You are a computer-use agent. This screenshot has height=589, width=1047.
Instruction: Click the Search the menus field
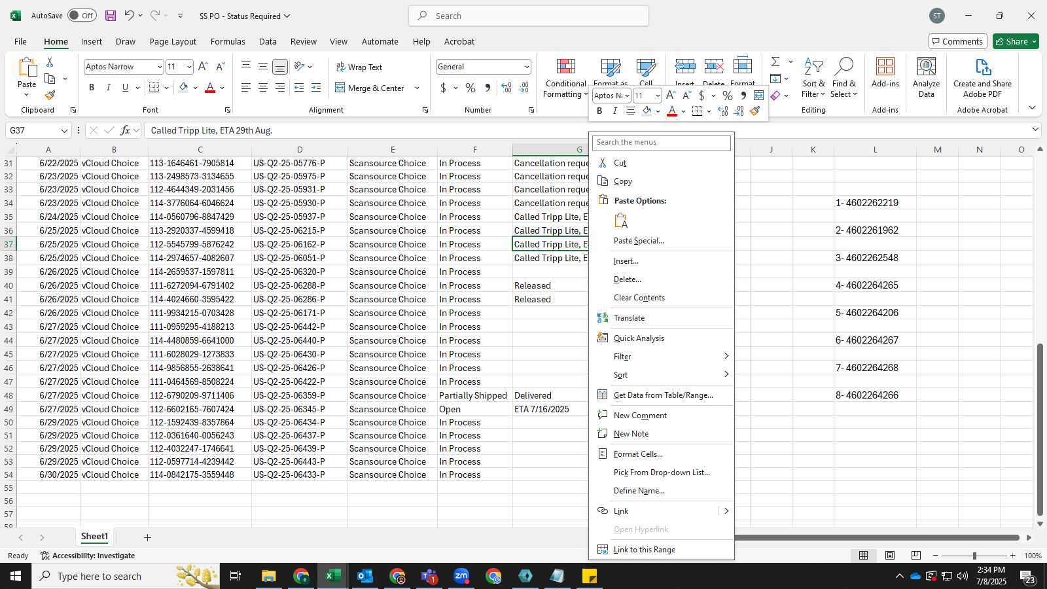pos(662,143)
